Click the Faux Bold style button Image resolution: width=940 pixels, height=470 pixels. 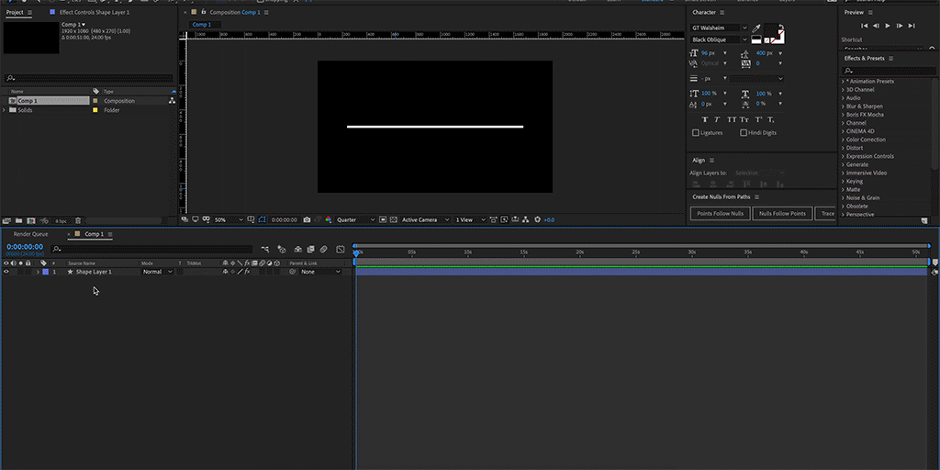(x=705, y=119)
